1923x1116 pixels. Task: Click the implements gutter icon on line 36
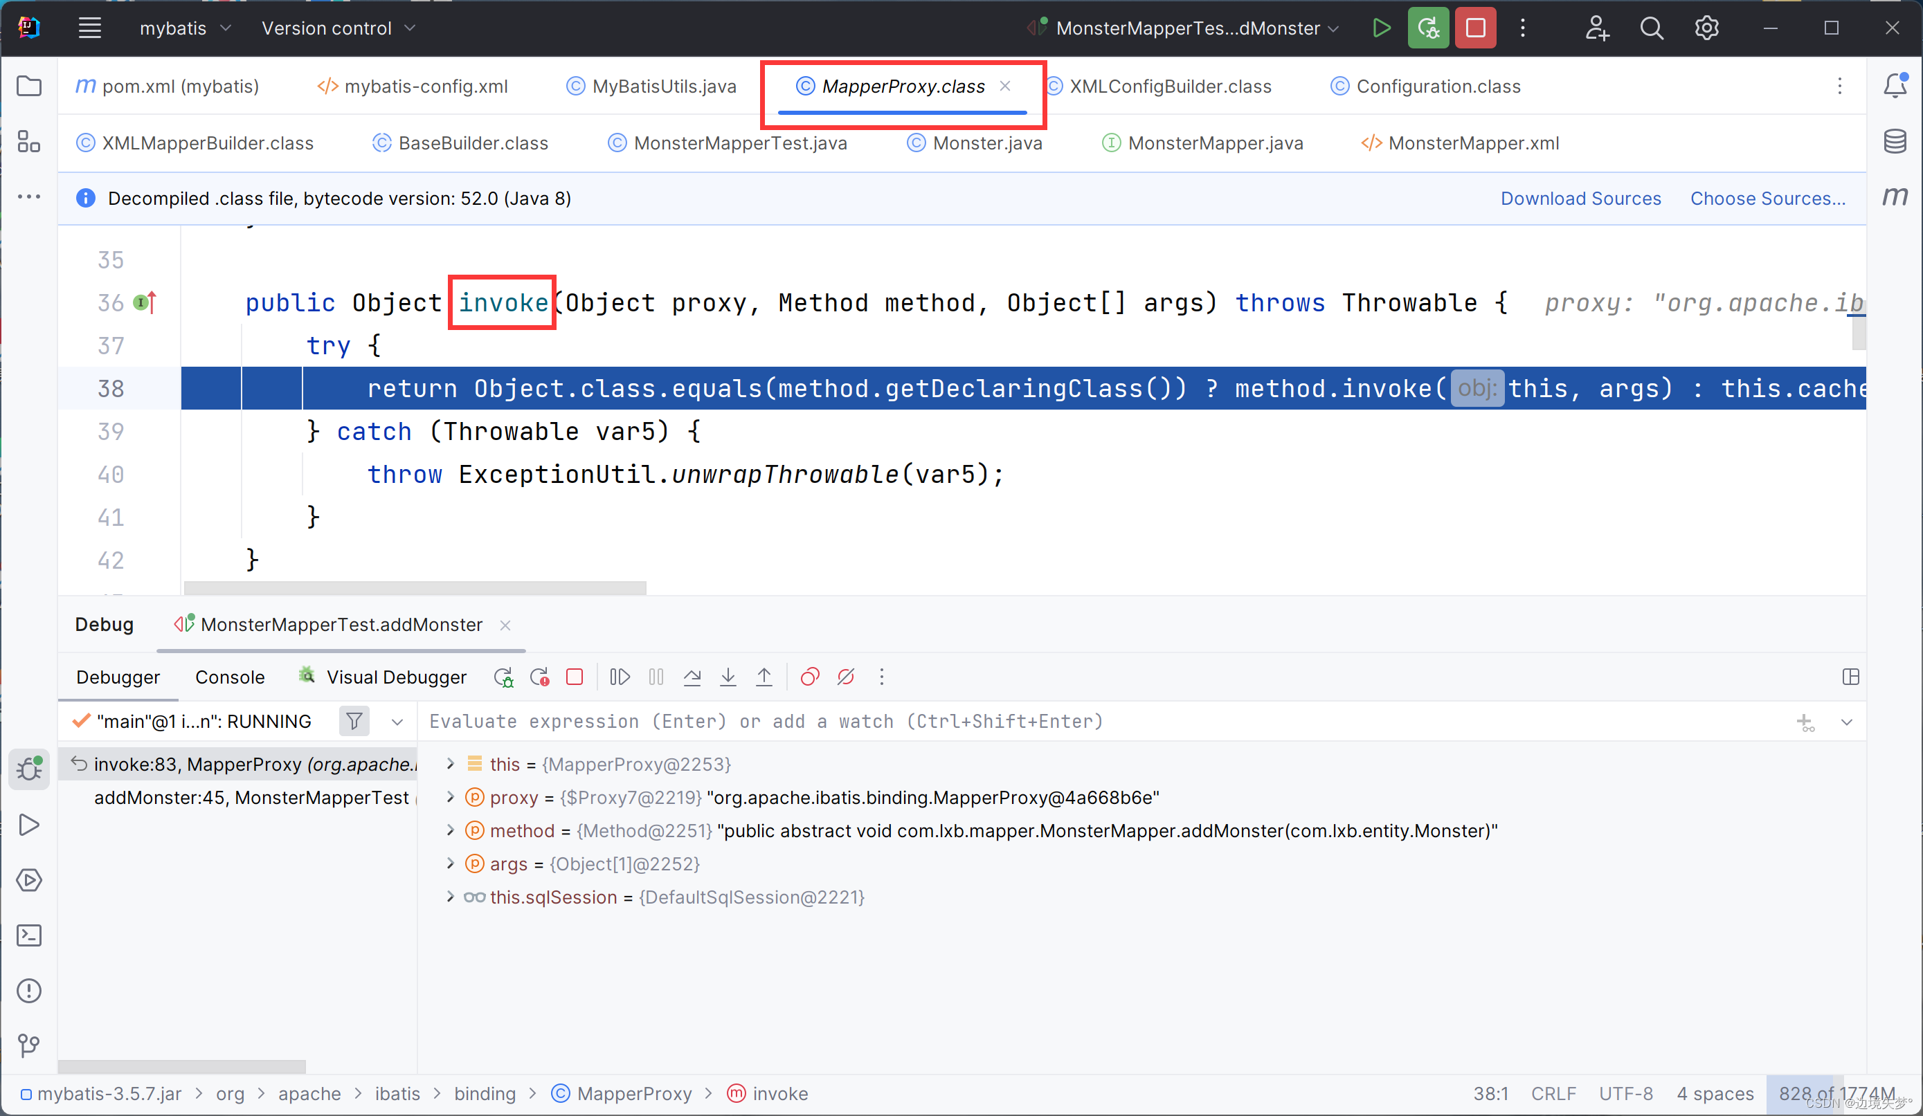coord(145,303)
